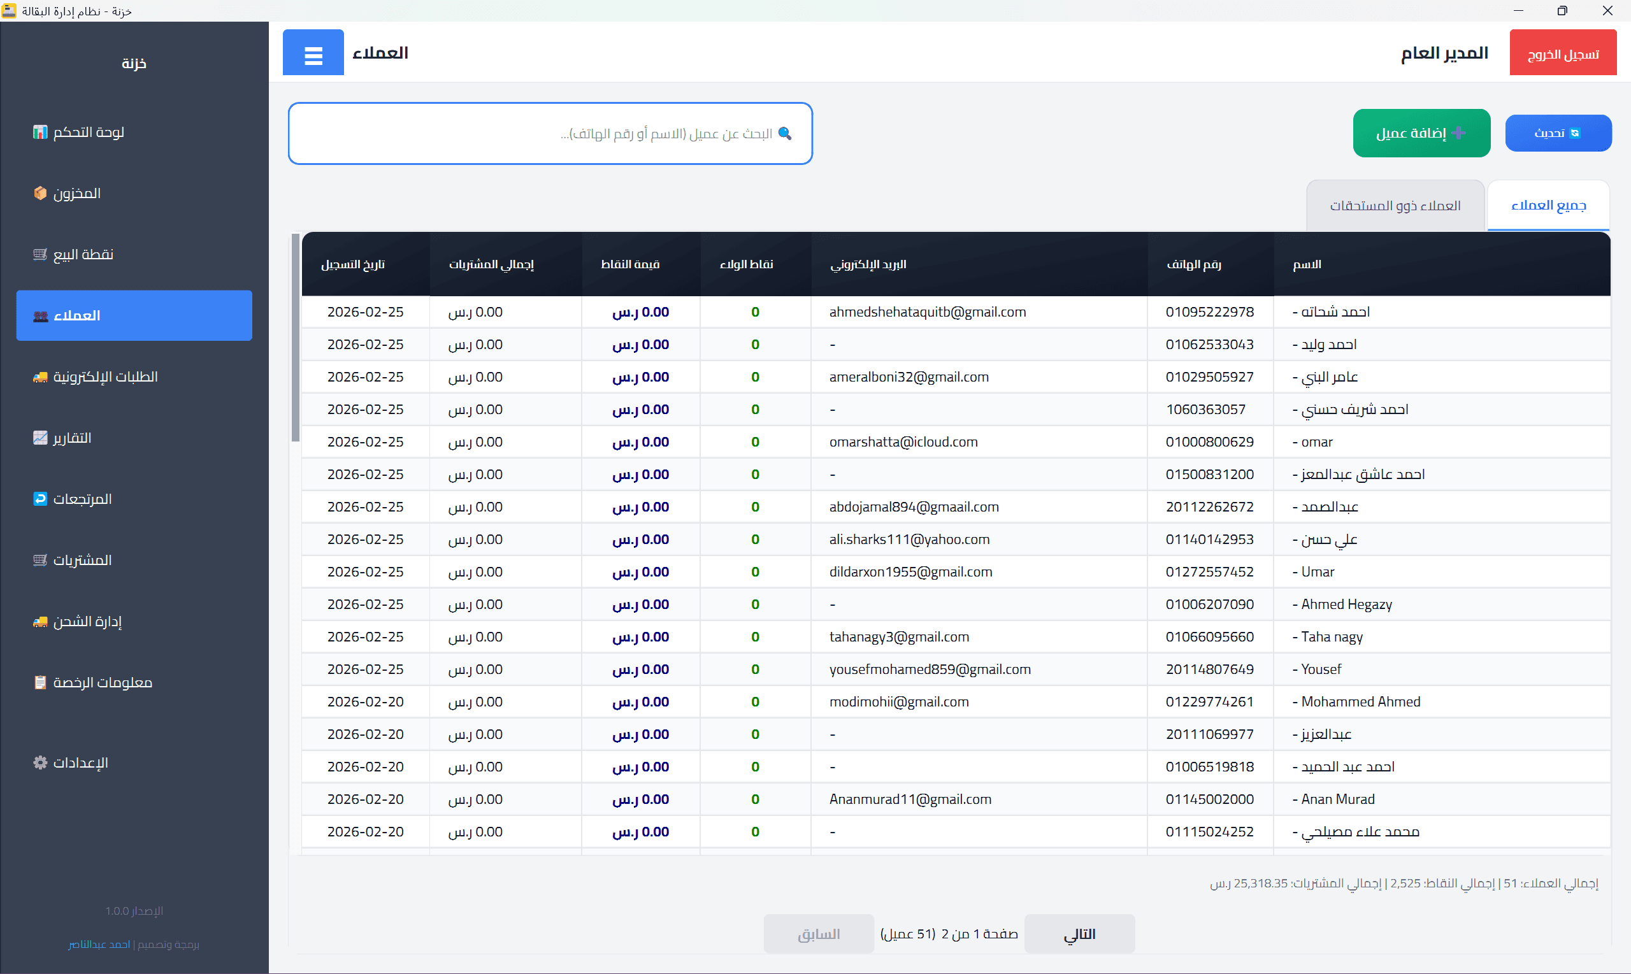
Task: Go to next page (التالي) button
Action: click(1079, 933)
